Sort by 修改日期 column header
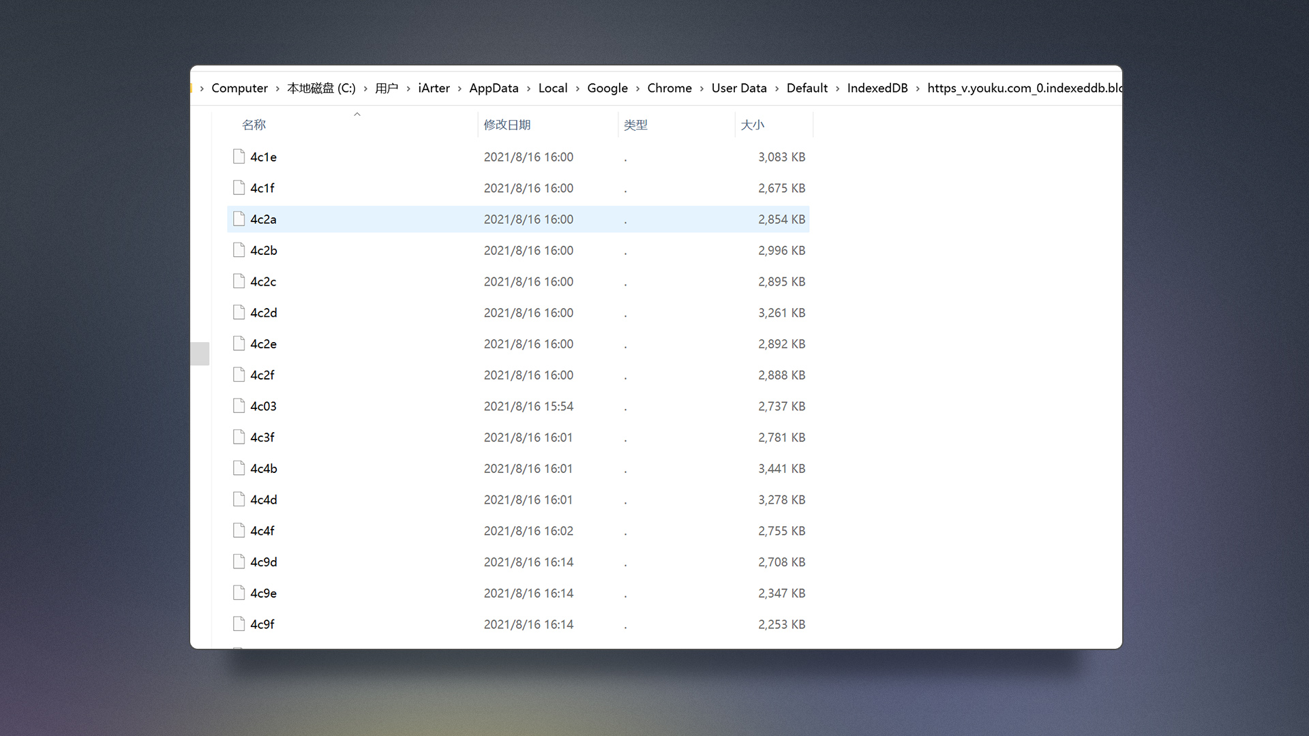1309x736 pixels. point(507,125)
